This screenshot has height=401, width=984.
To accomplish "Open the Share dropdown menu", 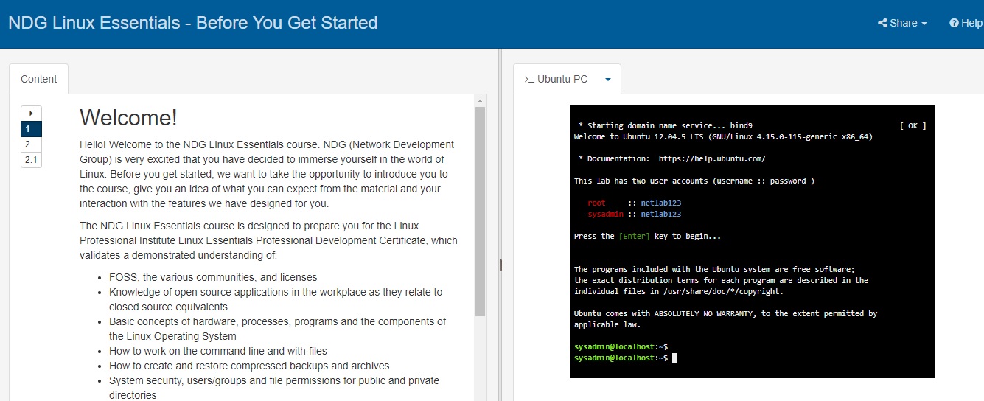I will [x=902, y=23].
